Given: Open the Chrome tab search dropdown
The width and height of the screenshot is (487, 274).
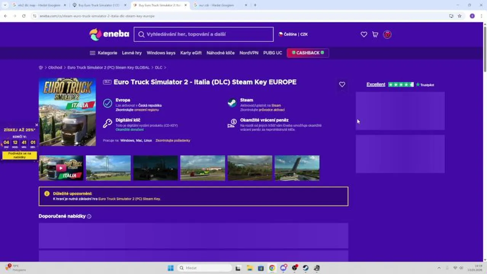Looking at the screenshot, I should point(5,5).
